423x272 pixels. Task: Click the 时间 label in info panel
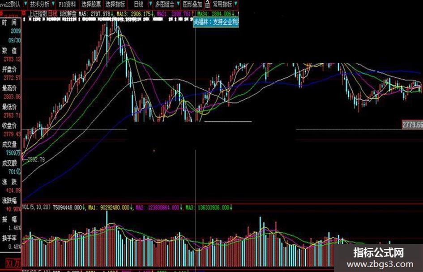pyautogui.click(x=9, y=23)
